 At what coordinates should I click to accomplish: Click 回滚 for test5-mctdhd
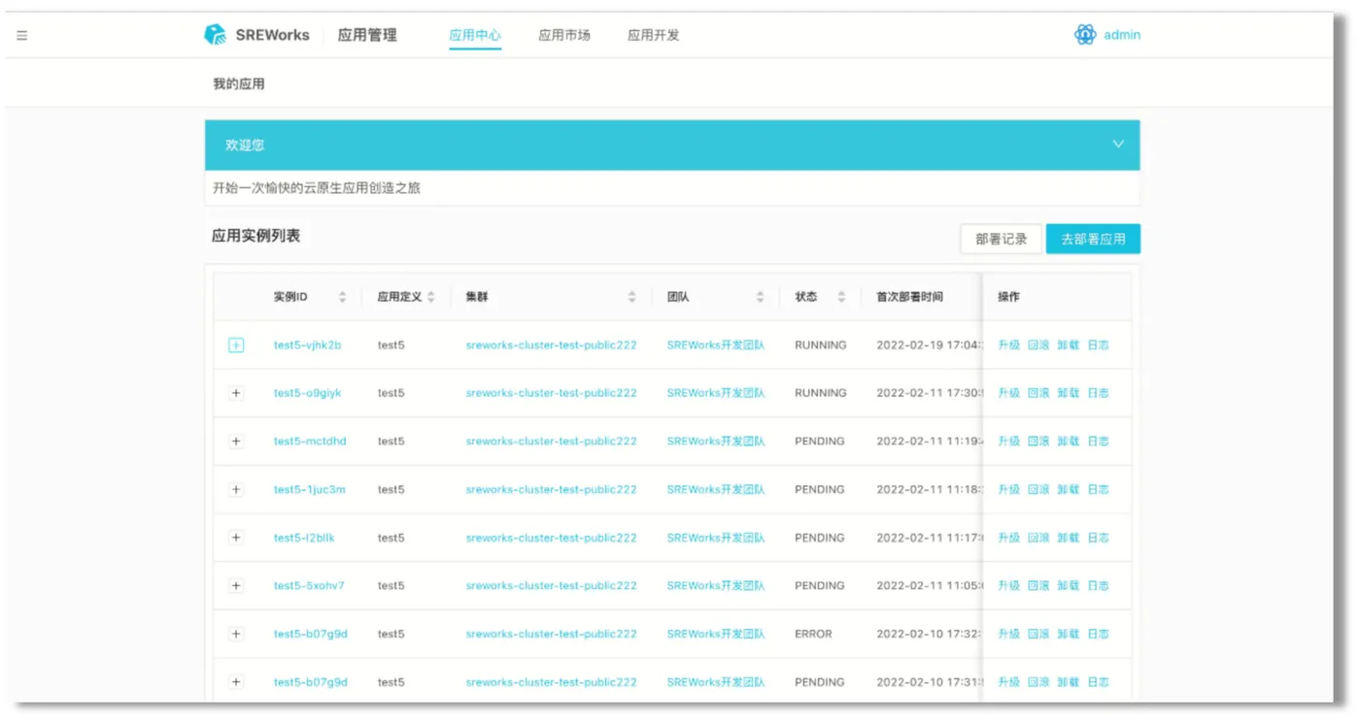1038,442
